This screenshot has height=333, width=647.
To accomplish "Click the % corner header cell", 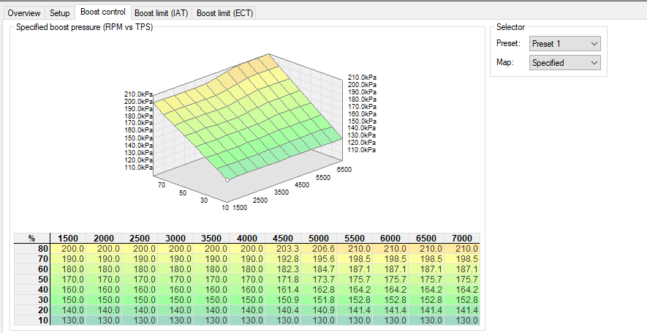I will (32, 239).
